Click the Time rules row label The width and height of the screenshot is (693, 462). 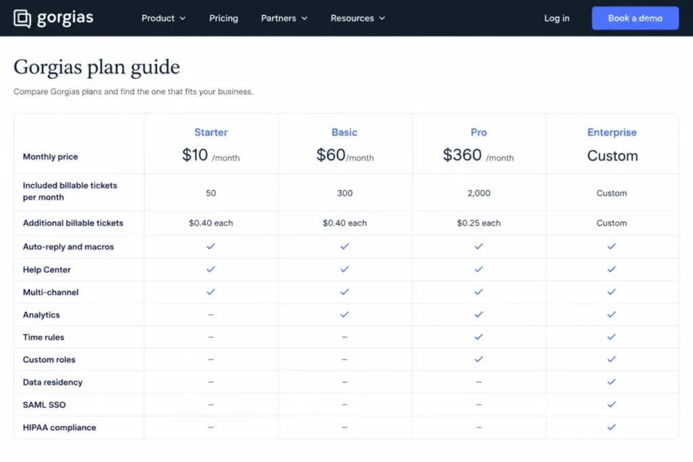43,337
